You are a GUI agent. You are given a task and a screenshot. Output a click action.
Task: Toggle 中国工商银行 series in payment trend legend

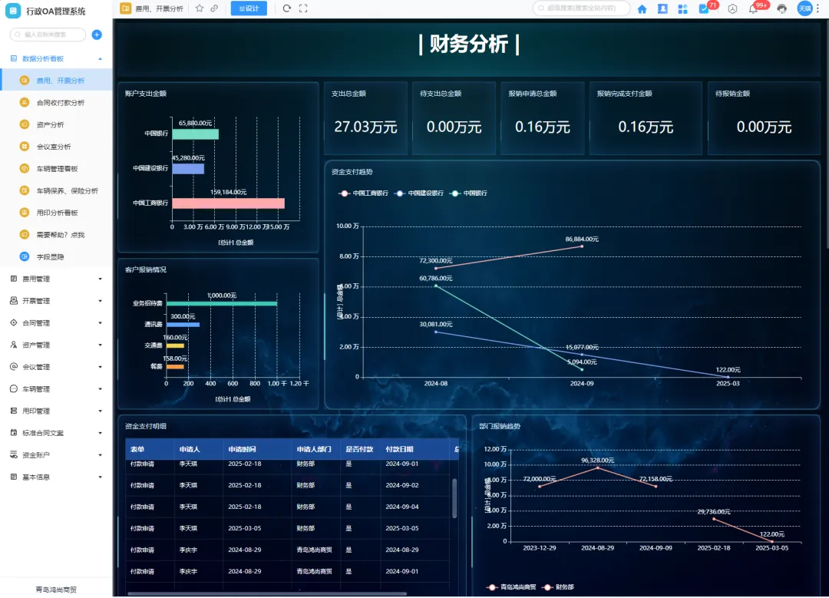tap(364, 193)
